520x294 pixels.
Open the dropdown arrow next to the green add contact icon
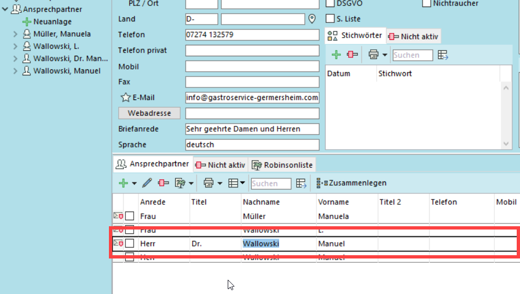pyautogui.click(x=134, y=184)
